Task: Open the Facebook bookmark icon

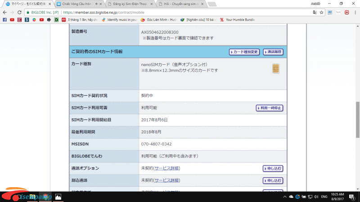Action: click(x=4, y=20)
